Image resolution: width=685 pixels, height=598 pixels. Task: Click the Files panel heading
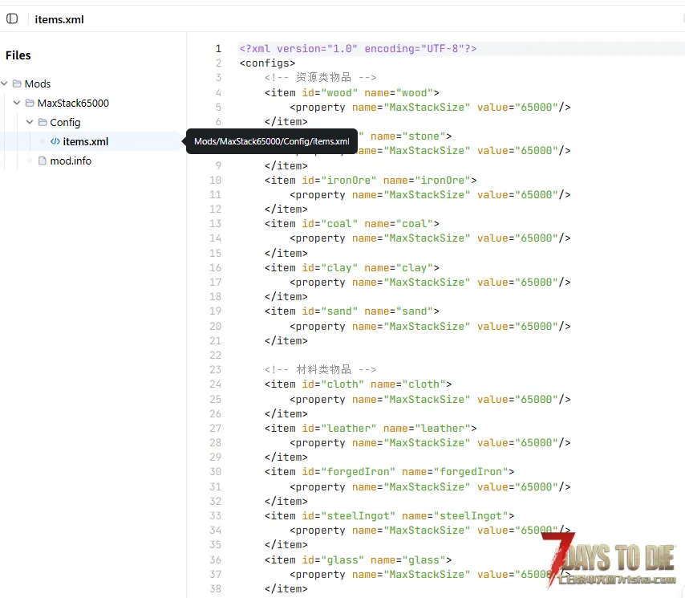18,55
